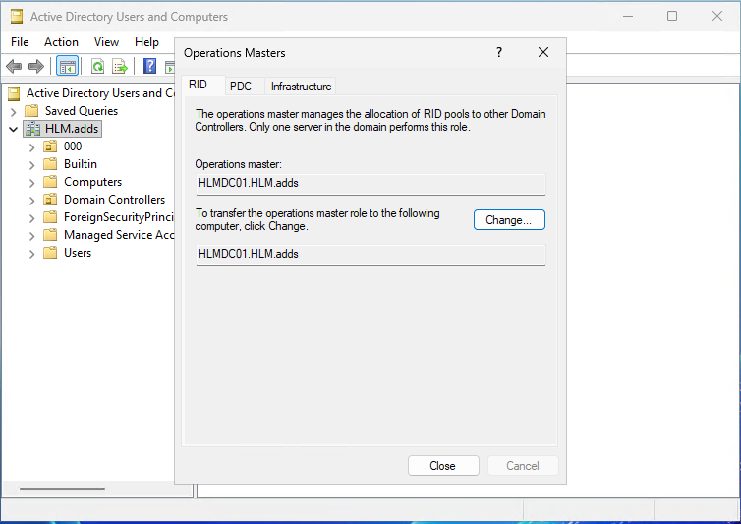Expand the Users container
This screenshot has height=524, width=741.
[31, 253]
